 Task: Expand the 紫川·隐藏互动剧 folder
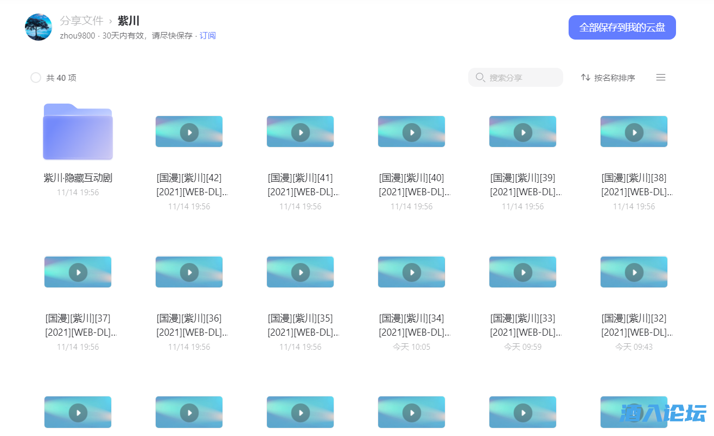[78, 132]
